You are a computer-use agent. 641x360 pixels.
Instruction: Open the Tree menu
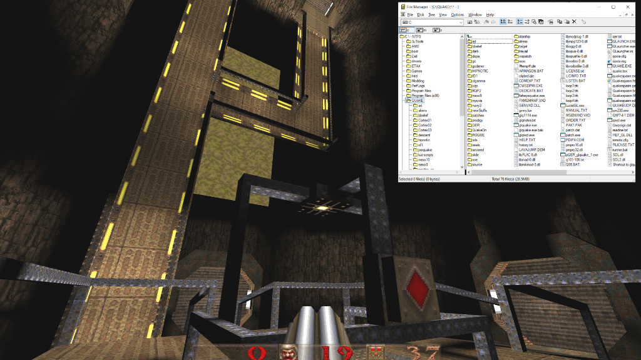tap(432, 15)
